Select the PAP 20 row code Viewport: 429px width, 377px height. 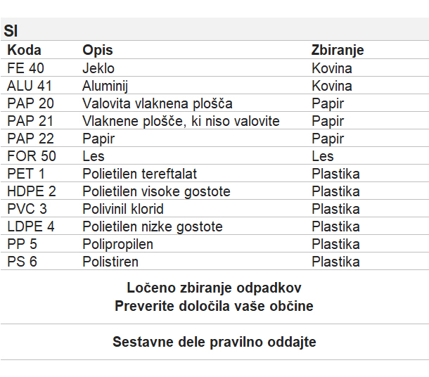[30, 103]
